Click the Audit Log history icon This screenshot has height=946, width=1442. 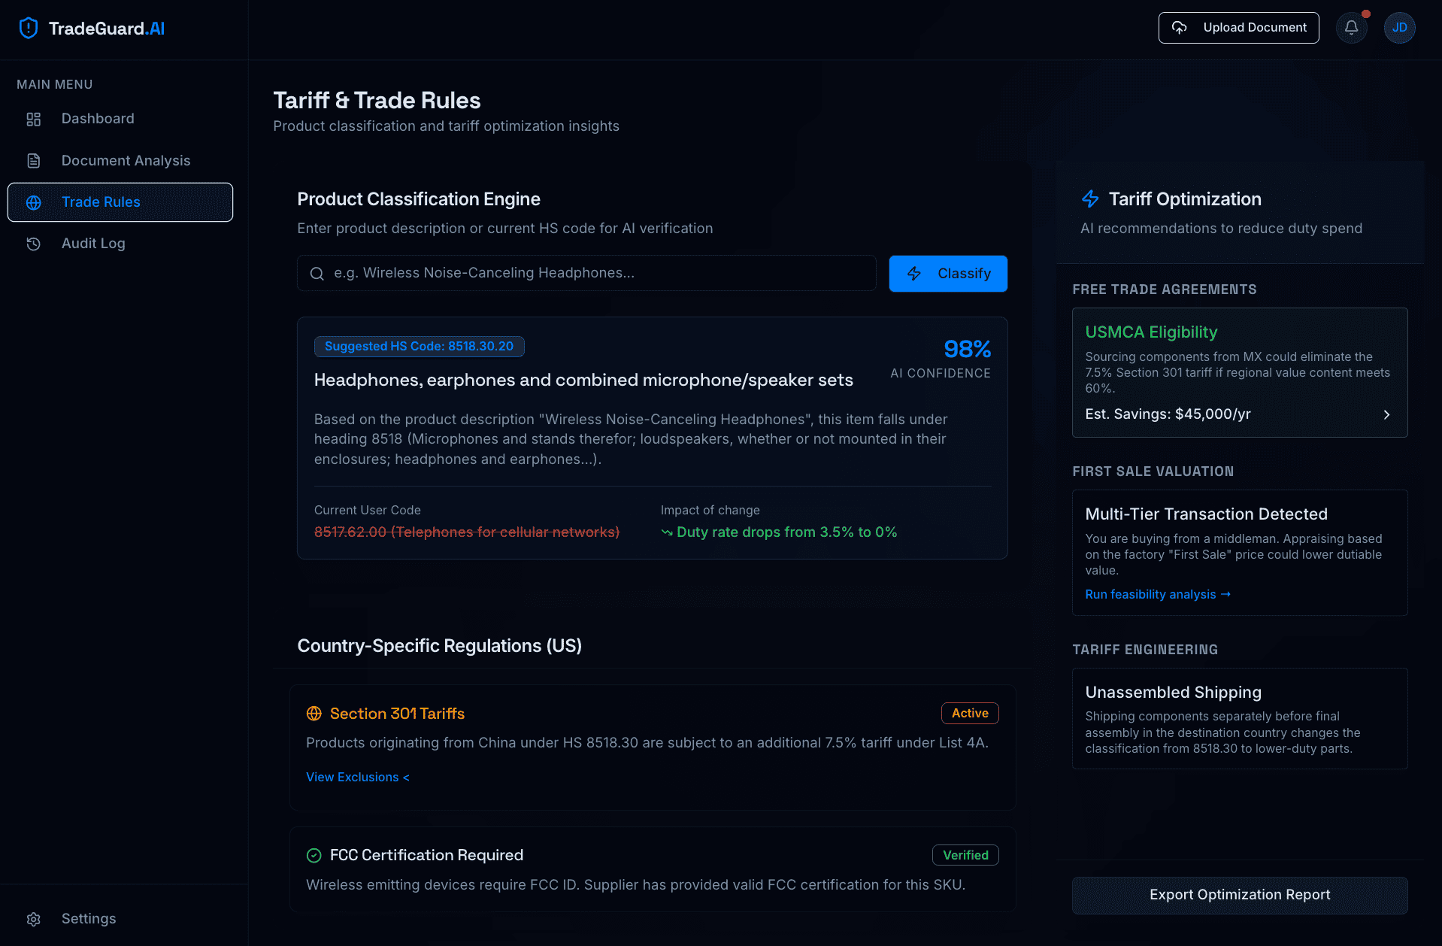(34, 244)
